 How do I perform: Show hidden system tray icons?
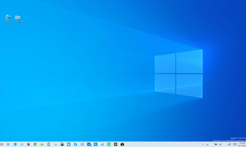coord(202,144)
